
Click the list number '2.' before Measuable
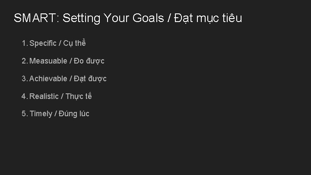click(25, 61)
